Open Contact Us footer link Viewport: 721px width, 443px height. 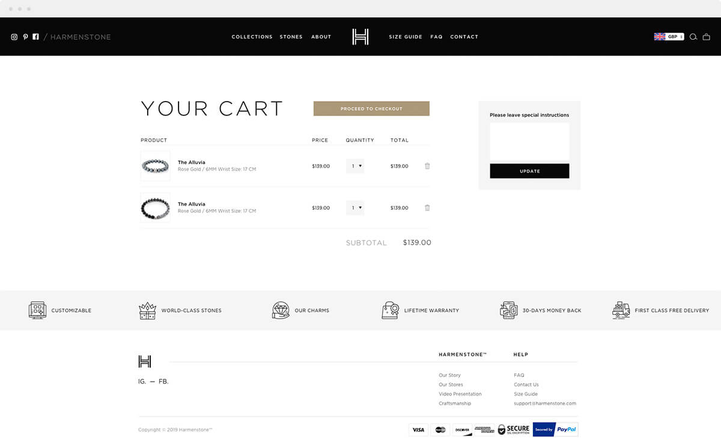click(x=526, y=385)
